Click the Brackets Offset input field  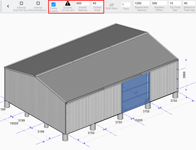(159, 3)
